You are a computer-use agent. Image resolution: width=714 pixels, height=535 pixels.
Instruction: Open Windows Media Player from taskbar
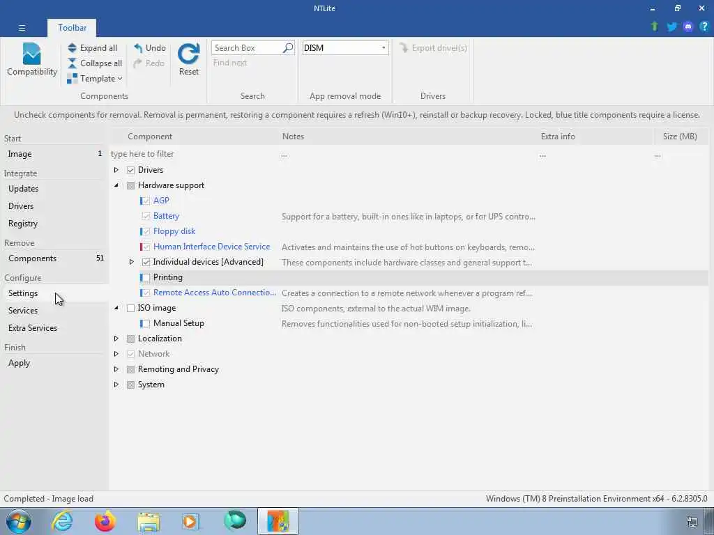coord(190,521)
